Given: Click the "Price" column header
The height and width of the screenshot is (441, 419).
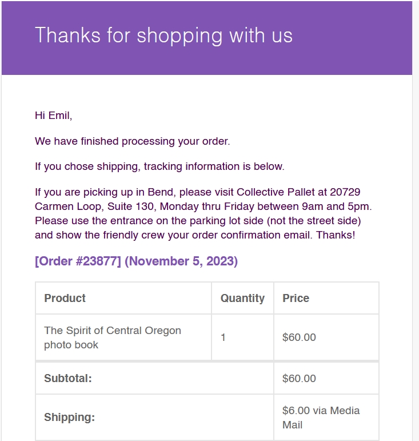Looking at the screenshot, I should 296,298.
